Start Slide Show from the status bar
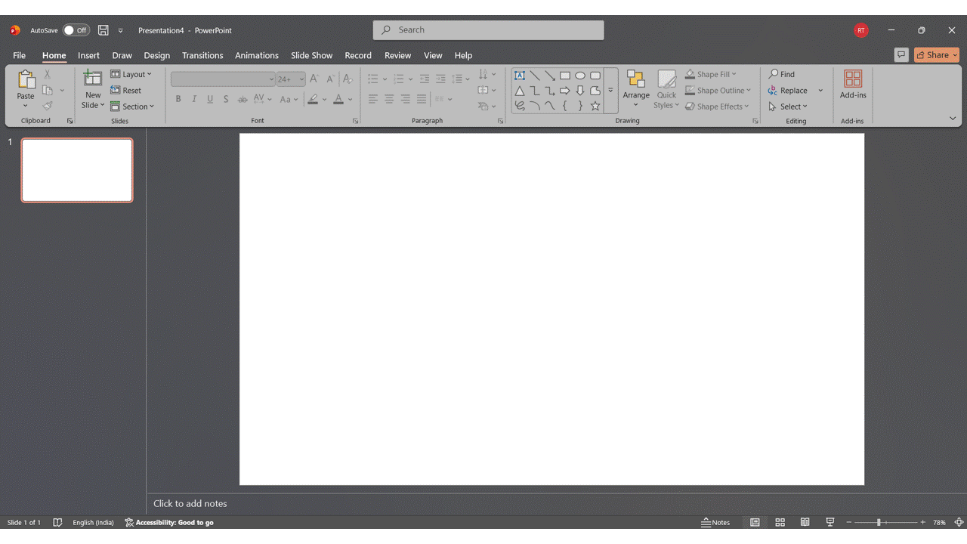Image resolution: width=967 pixels, height=544 pixels. pyautogui.click(x=830, y=522)
